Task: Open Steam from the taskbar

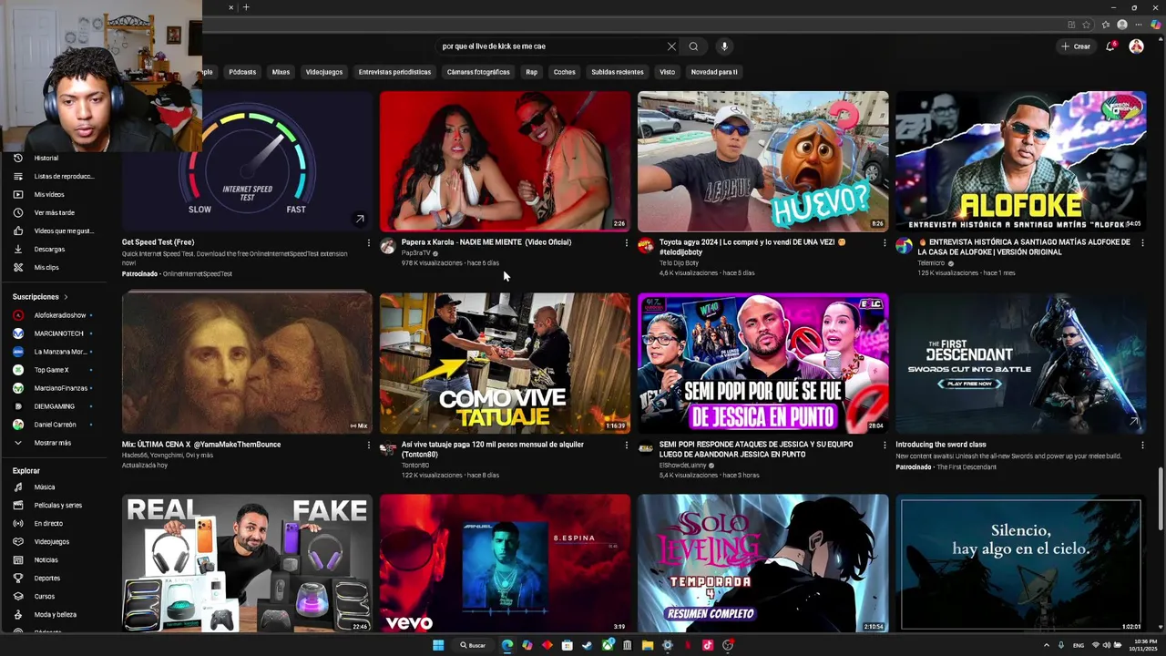Action: (587, 645)
